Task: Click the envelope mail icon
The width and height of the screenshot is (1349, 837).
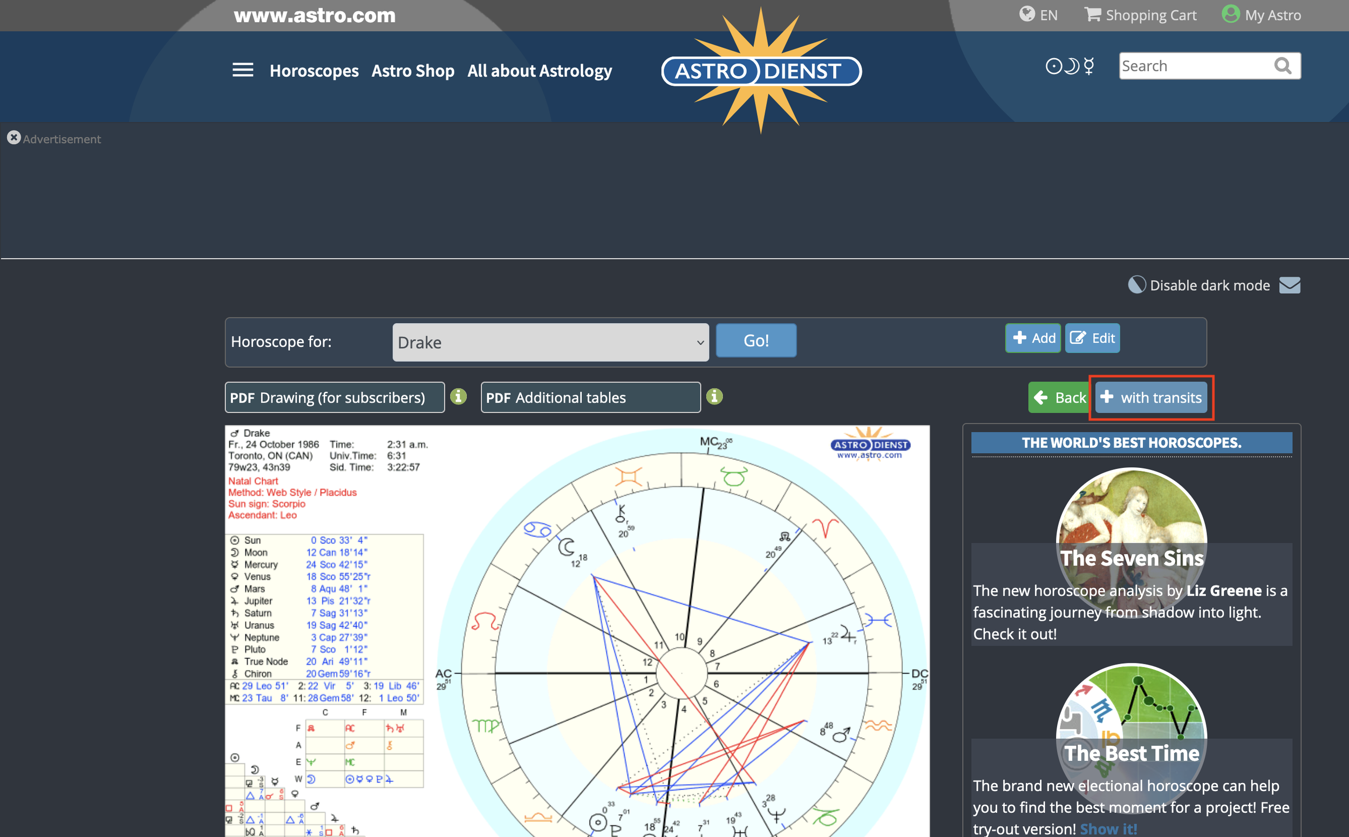Action: 1289,285
